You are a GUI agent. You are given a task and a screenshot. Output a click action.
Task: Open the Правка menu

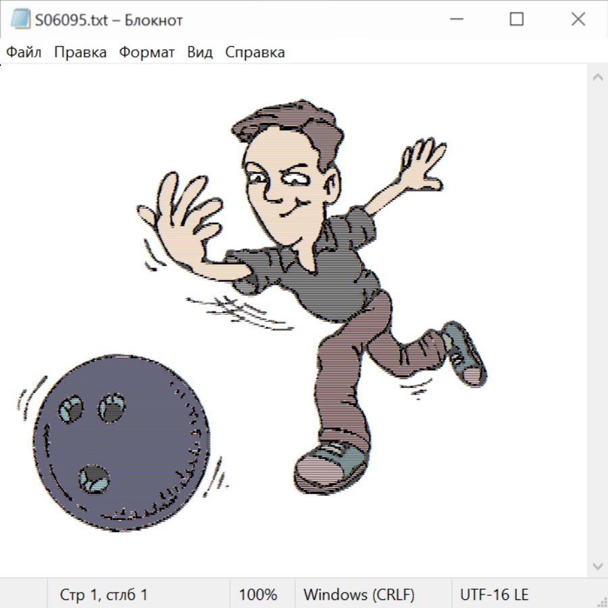click(x=80, y=52)
